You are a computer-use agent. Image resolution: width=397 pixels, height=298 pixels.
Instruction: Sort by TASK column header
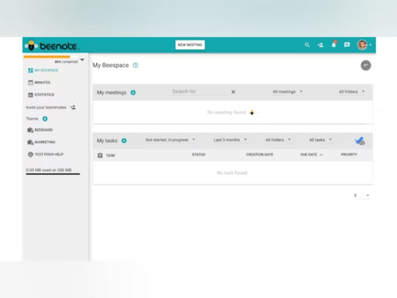(110, 156)
